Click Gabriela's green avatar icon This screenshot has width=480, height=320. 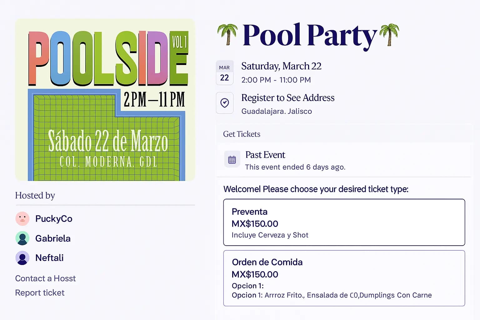22,238
